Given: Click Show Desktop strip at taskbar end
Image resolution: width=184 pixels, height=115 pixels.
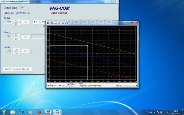Looking at the screenshot, I should 183,112.
